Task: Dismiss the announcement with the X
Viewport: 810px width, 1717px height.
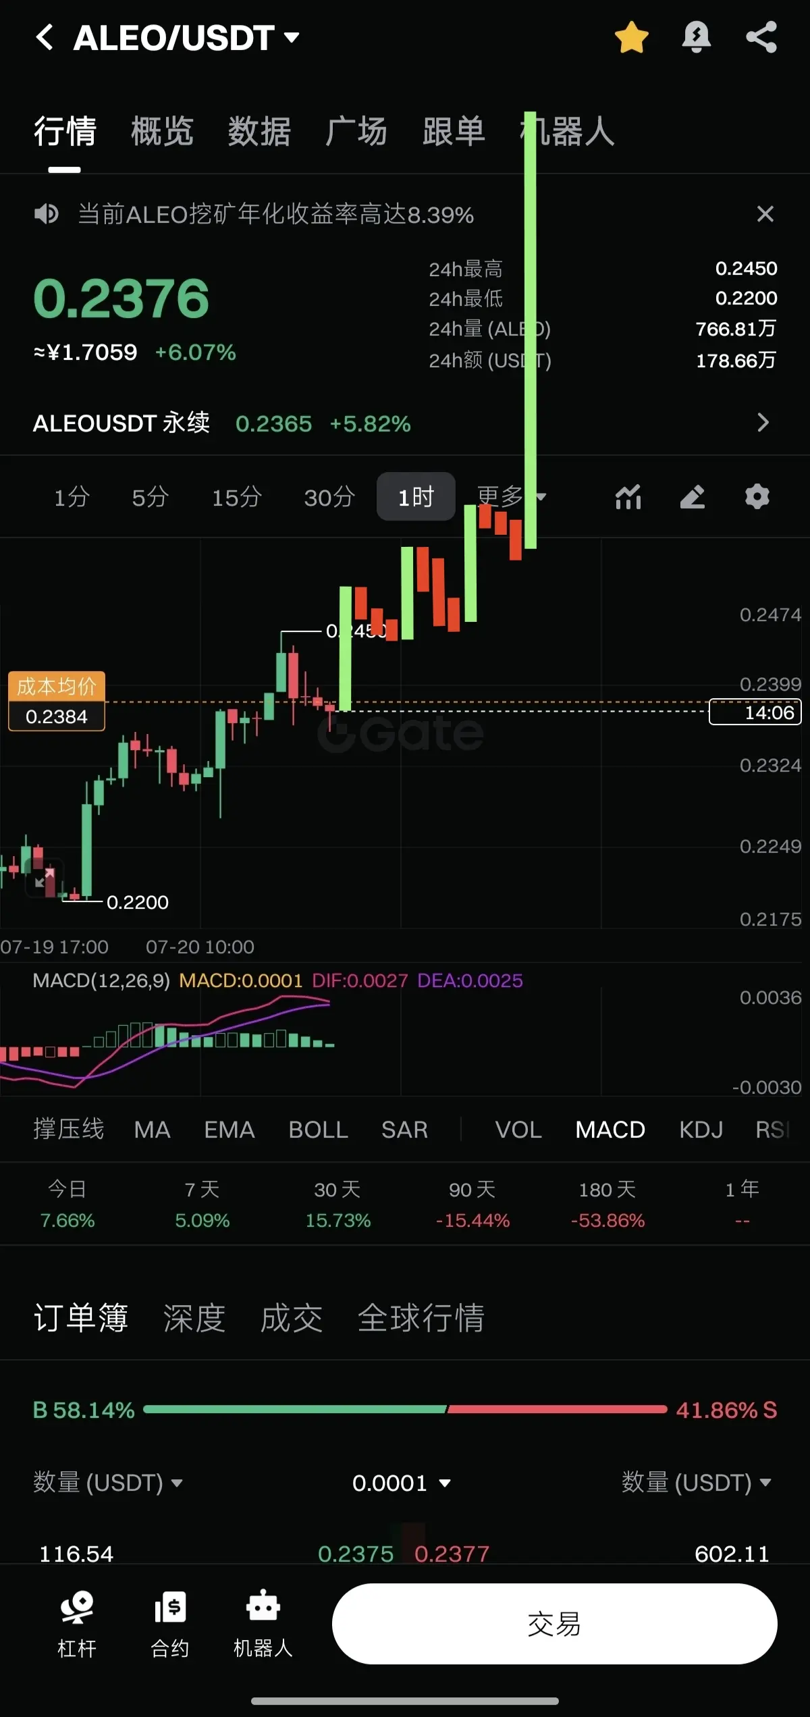Action: pos(765,214)
